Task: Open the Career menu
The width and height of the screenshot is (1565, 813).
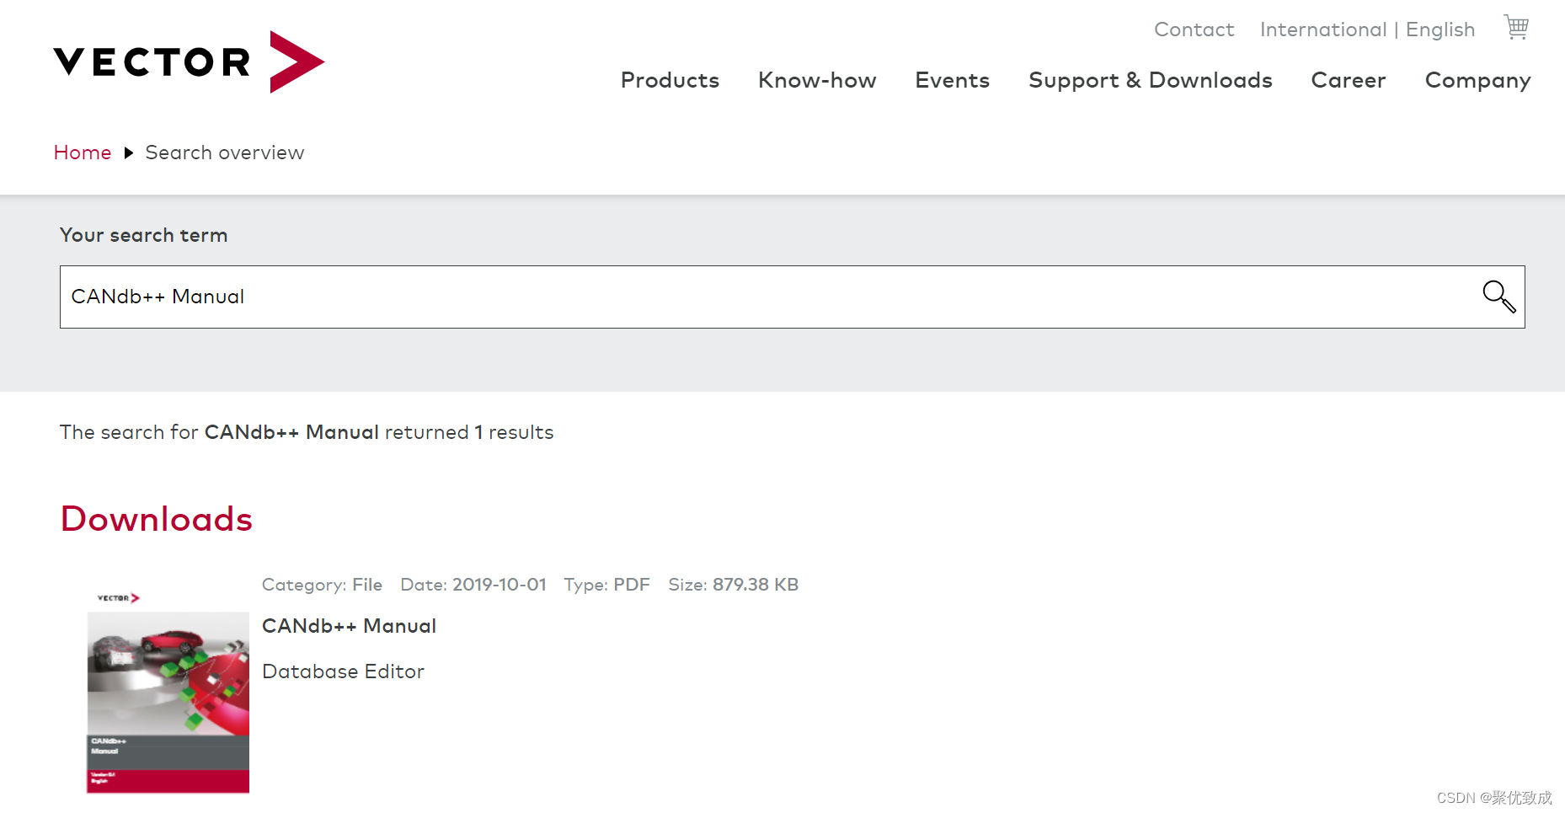Action: coord(1348,80)
